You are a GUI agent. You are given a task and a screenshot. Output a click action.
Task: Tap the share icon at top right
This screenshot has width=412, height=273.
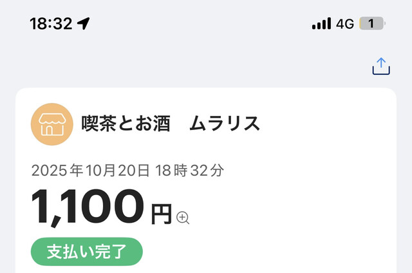(381, 66)
